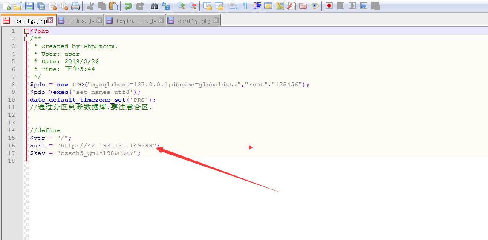
Task: Switch to the index.js tab
Action: 80,21
